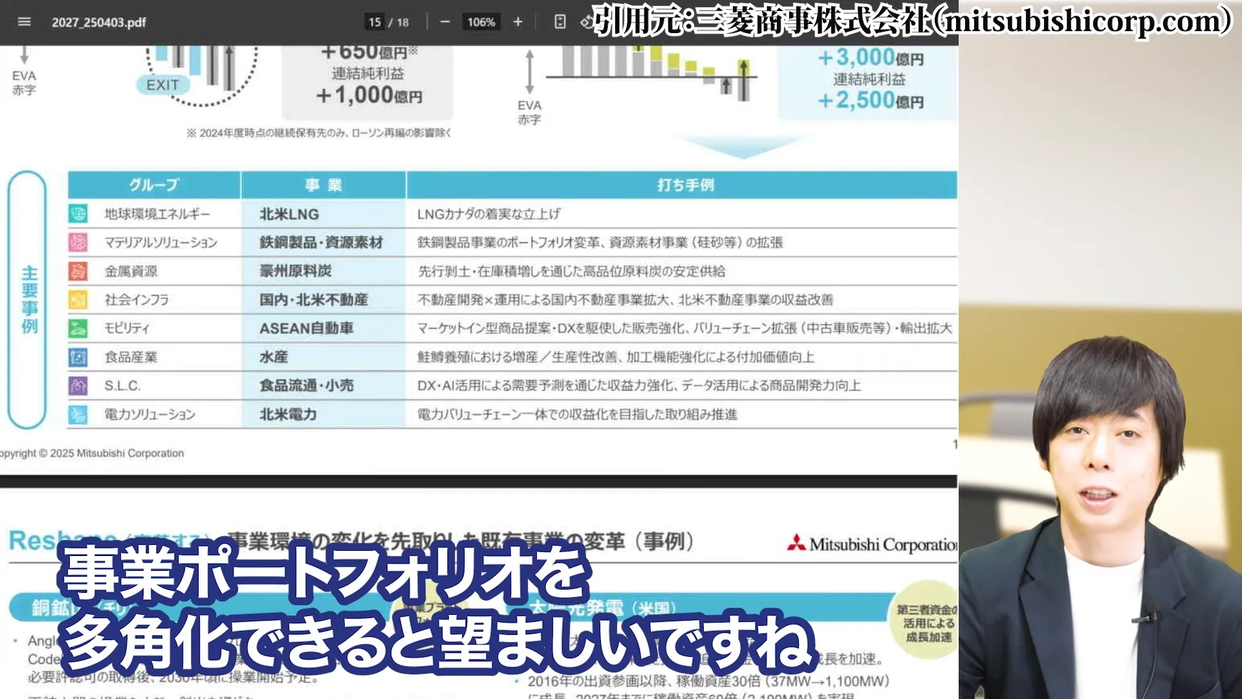Click the zoom out minus button
Viewport: 1242px width, 699px height.
[x=445, y=22]
